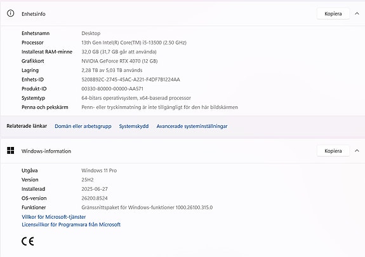
Task: Click the CE mark icon
Action: pos(28,241)
